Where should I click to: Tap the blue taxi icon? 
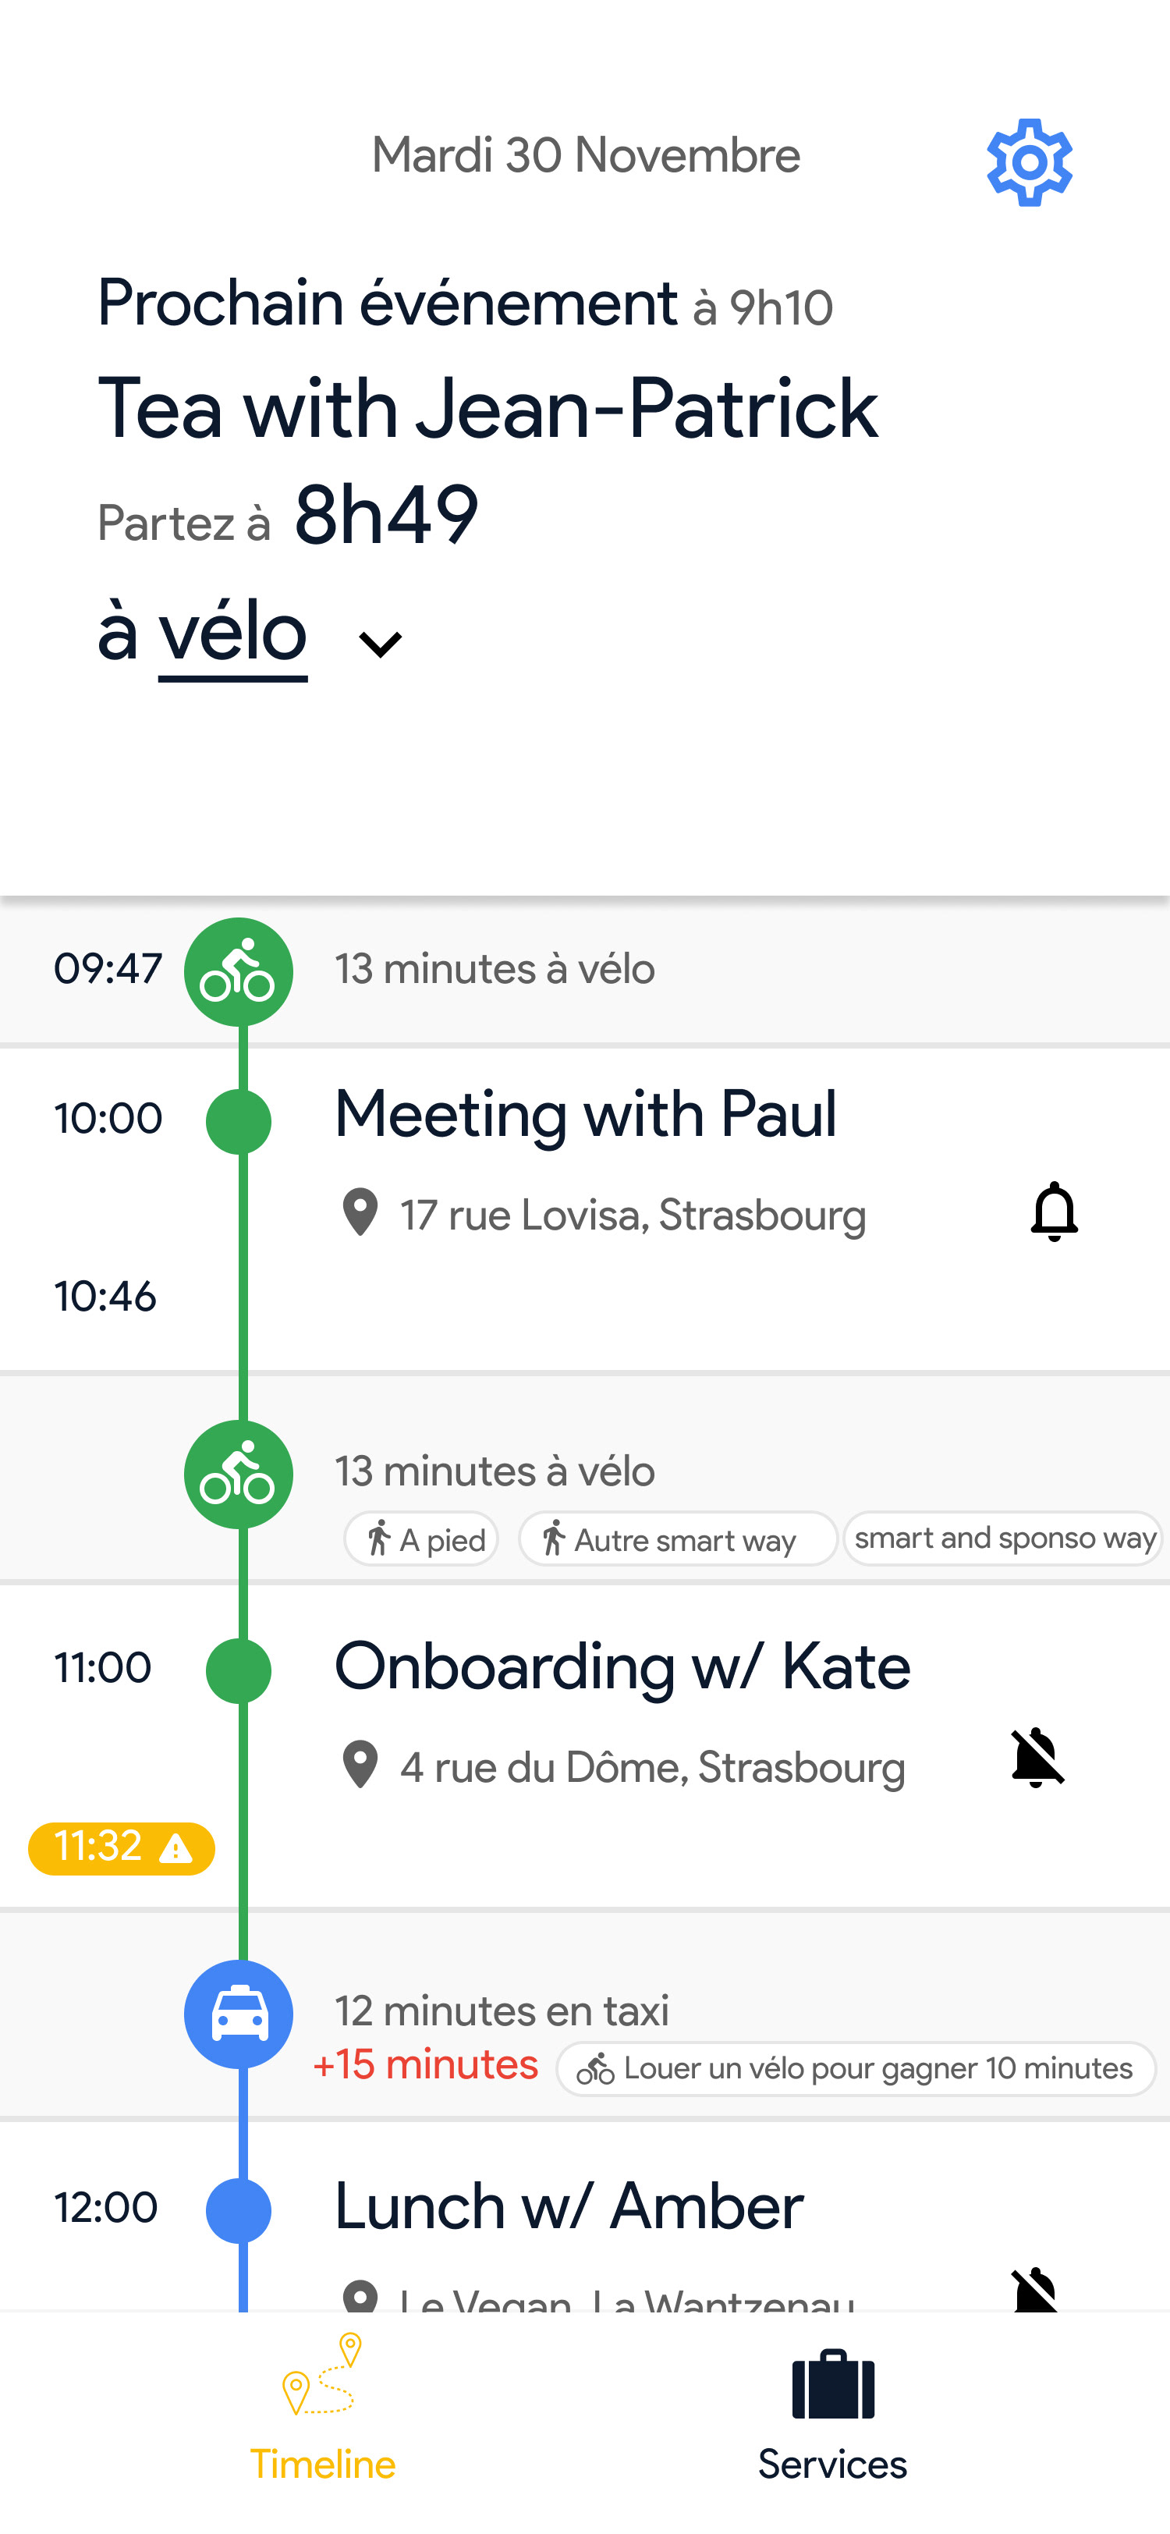point(238,2014)
